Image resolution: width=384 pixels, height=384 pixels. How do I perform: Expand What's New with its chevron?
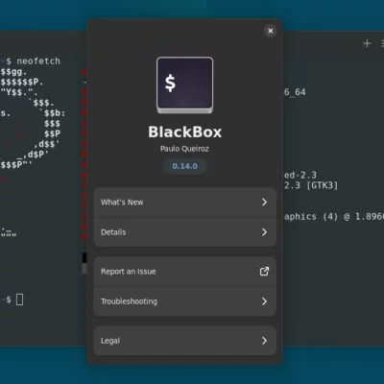(x=264, y=202)
